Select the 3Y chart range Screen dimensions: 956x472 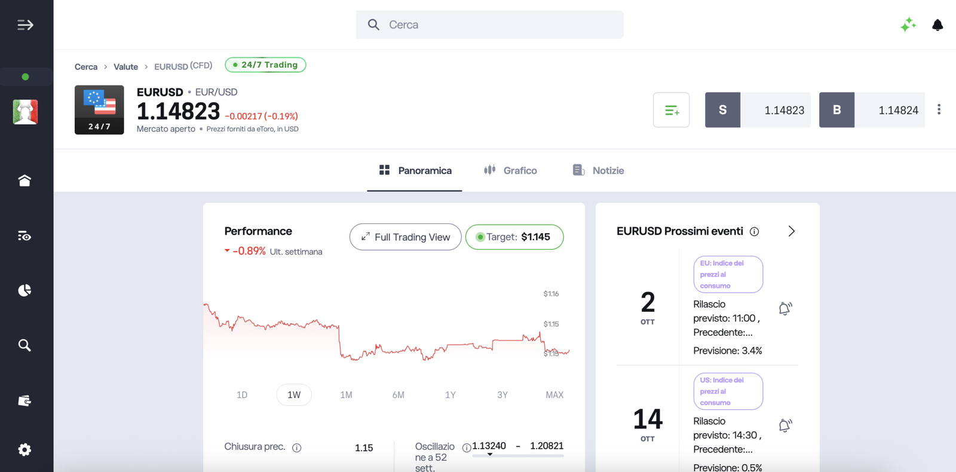[502, 395]
